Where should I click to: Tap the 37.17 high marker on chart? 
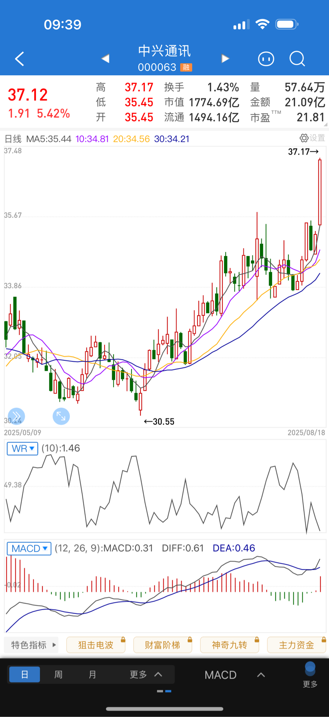pyautogui.click(x=303, y=152)
